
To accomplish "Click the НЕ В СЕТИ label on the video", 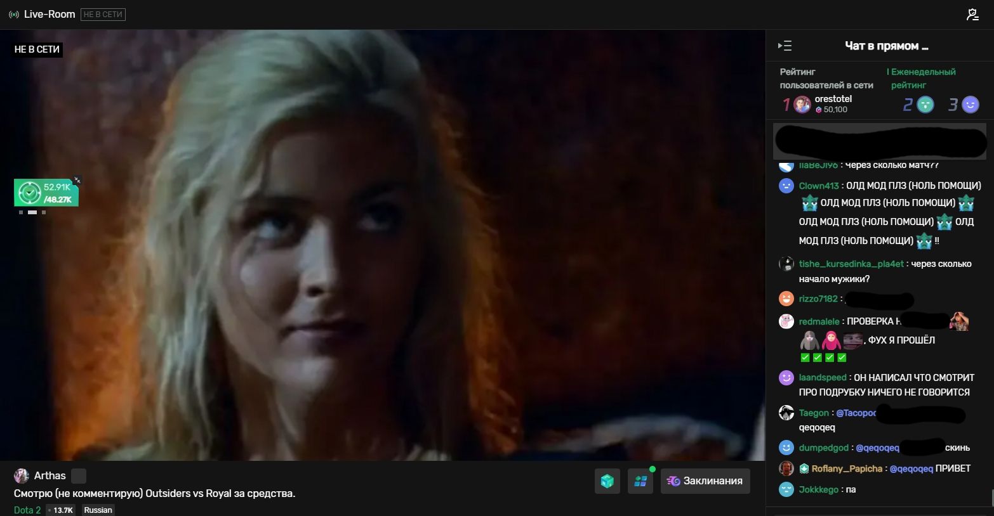I will (x=37, y=49).
